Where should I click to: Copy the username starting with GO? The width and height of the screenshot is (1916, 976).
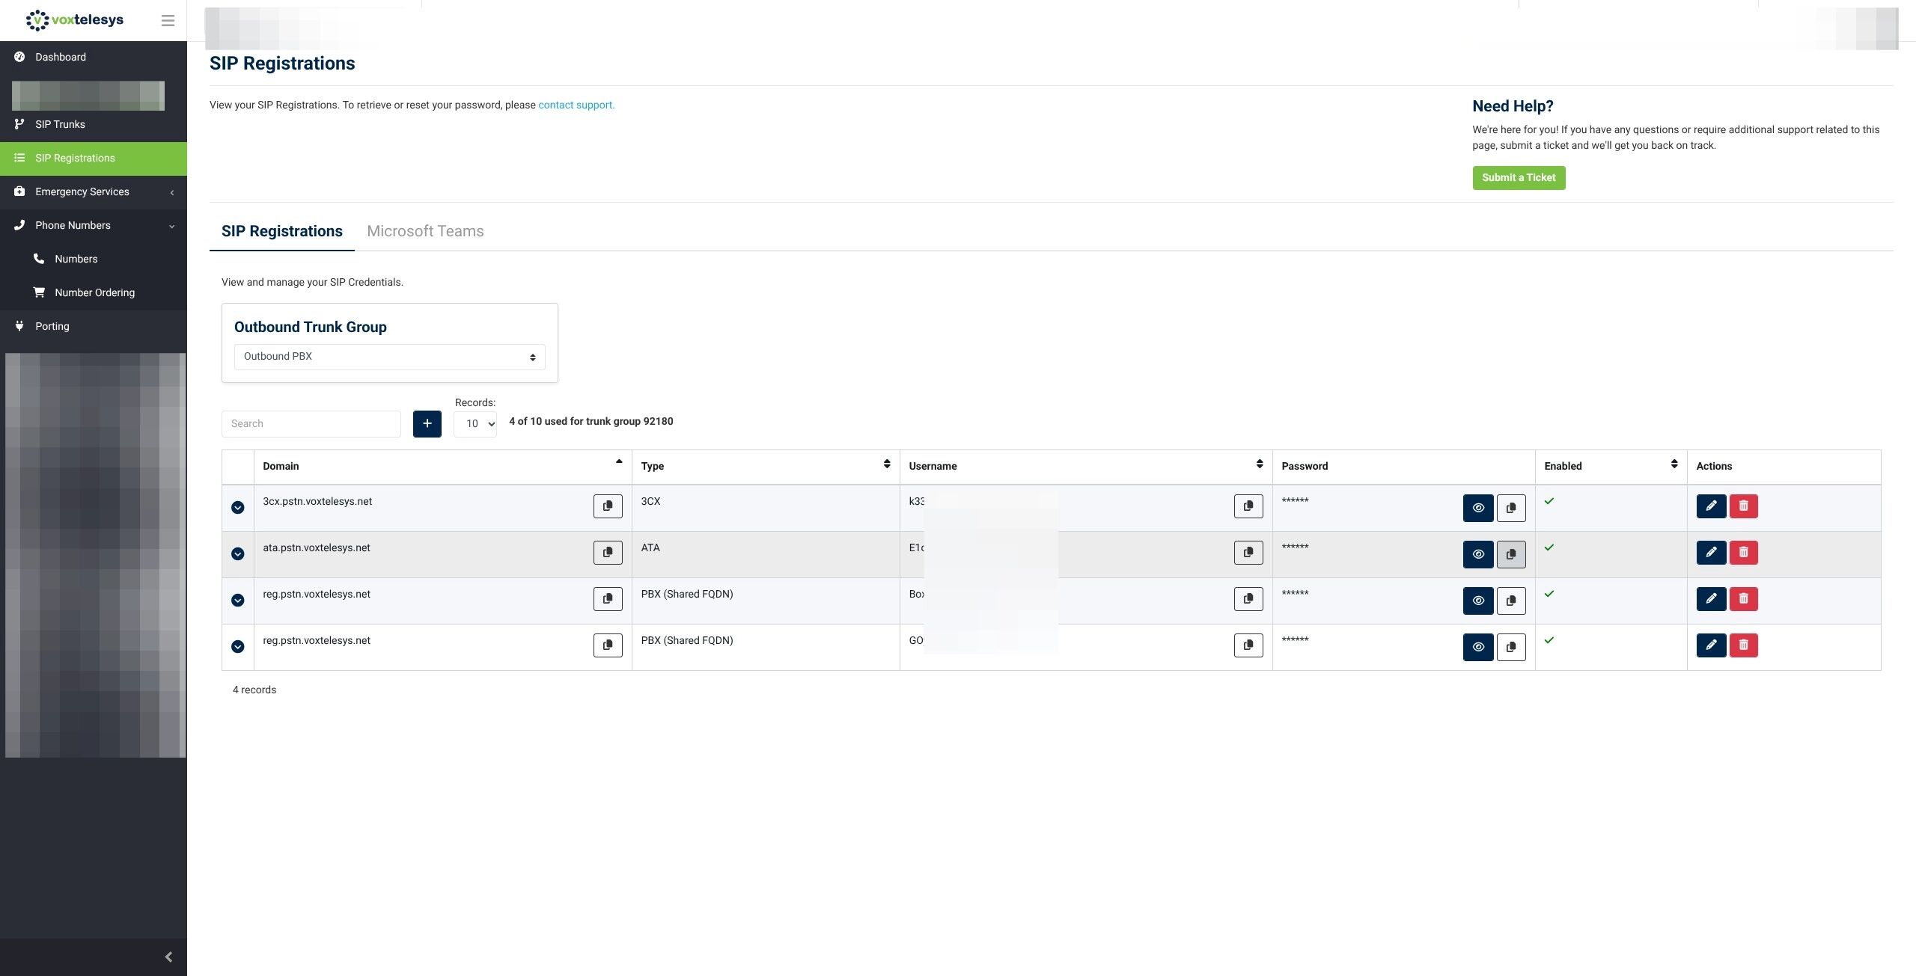coord(1248,645)
